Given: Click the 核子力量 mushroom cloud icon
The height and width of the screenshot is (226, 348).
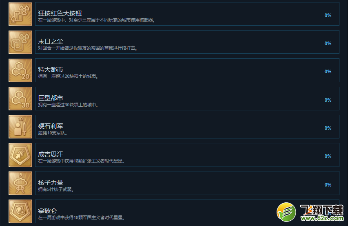Looking at the screenshot, I should [x=20, y=183].
